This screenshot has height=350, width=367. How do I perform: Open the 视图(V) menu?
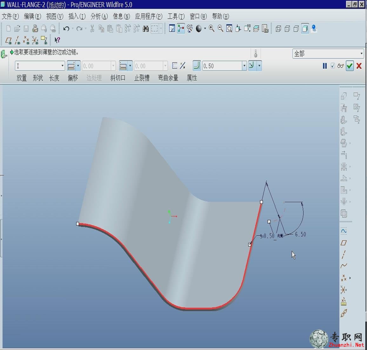click(55, 17)
